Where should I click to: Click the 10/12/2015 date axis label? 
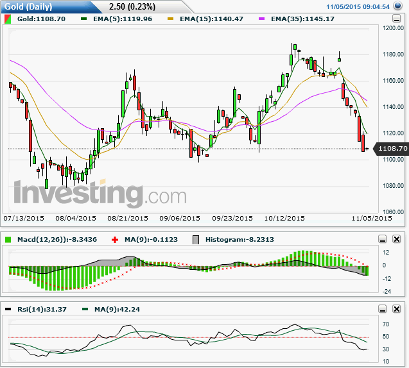[x=284, y=218]
